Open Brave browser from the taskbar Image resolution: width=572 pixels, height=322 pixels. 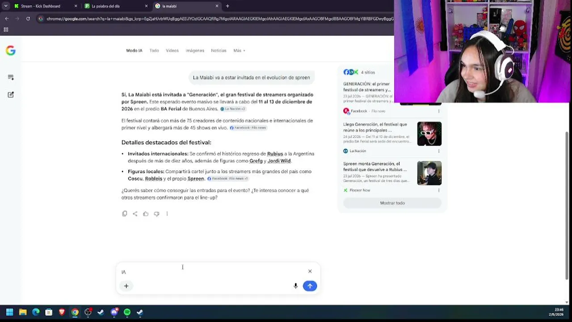coord(62,312)
